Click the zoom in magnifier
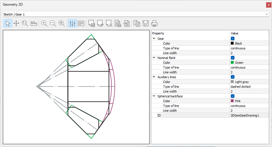 [44, 23]
